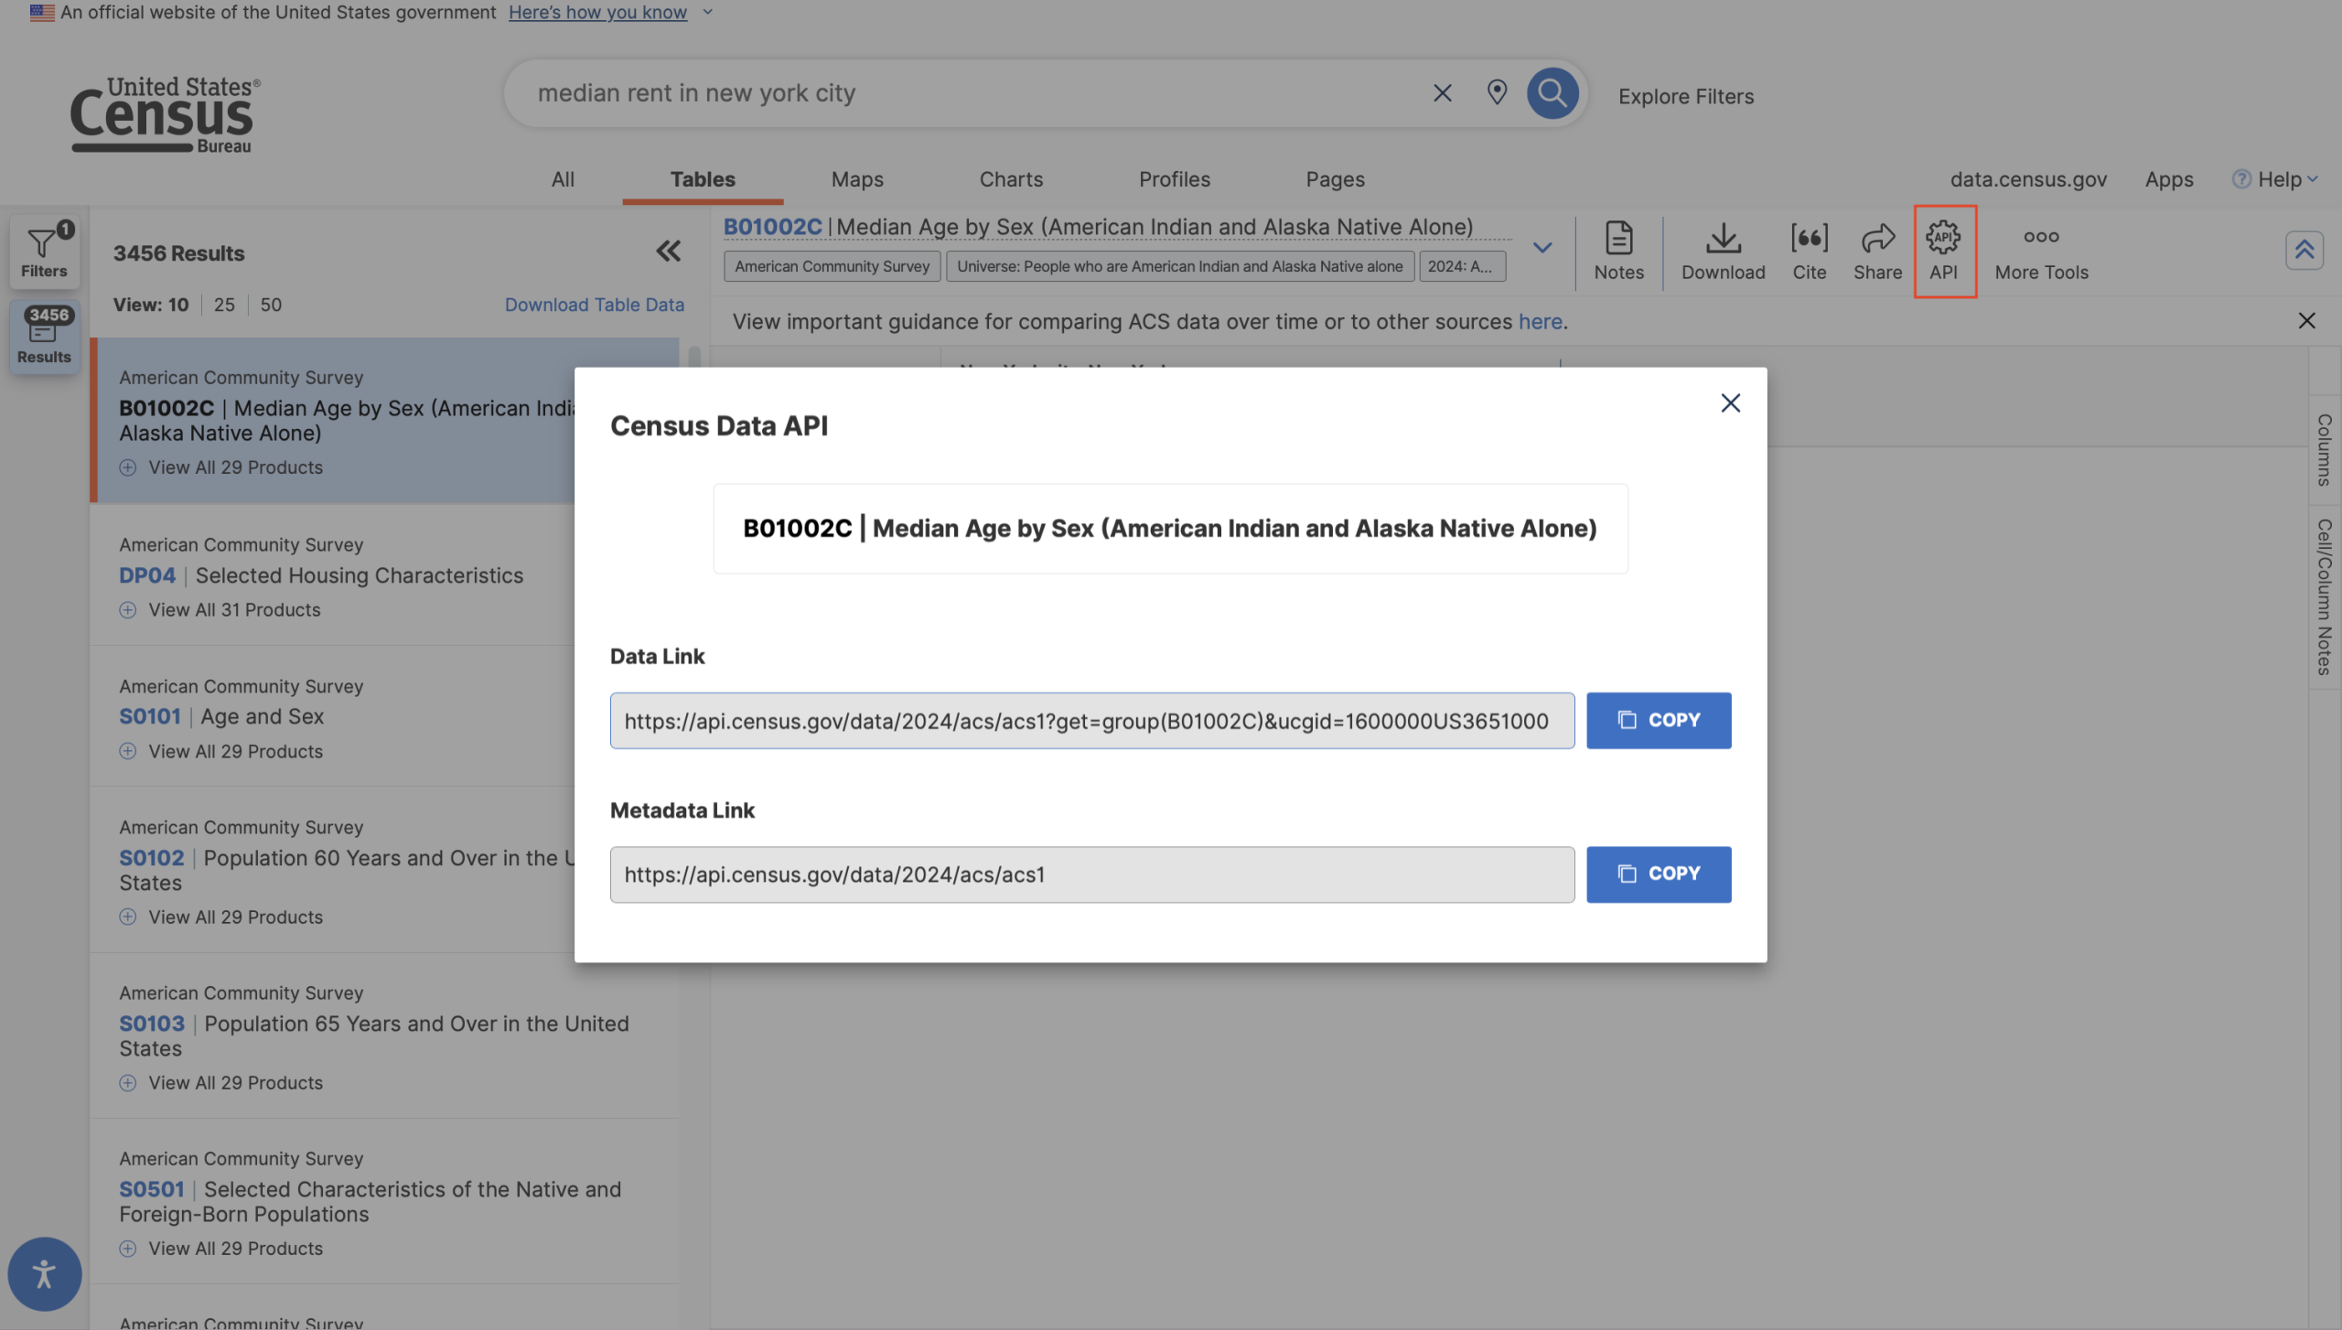Expand table selector dropdown beside B01002C title
This screenshot has width=2342, height=1330.
point(1542,248)
